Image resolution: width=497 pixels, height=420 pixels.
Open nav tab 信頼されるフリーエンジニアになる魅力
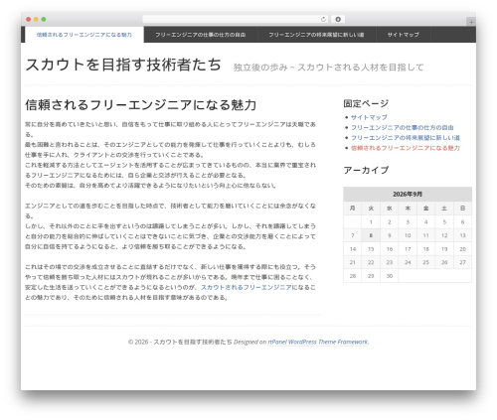84,35
